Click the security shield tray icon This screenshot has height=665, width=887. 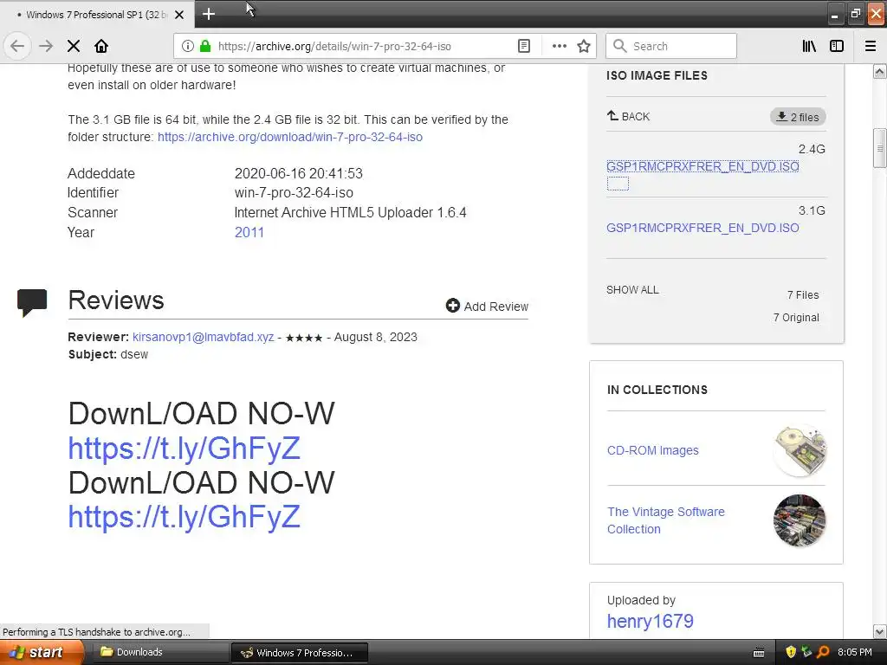click(x=791, y=652)
